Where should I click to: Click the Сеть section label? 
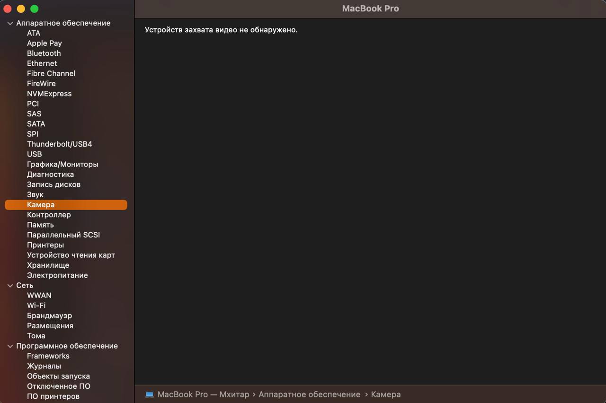[25, 286]
